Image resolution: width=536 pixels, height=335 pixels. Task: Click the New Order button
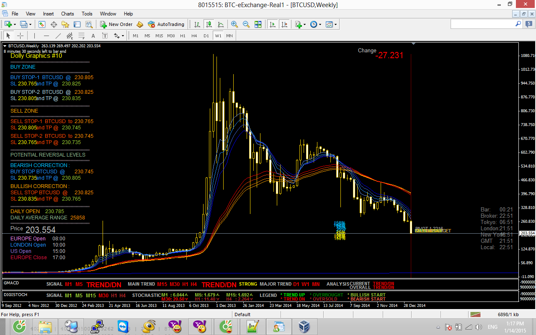tap(116, 24)
